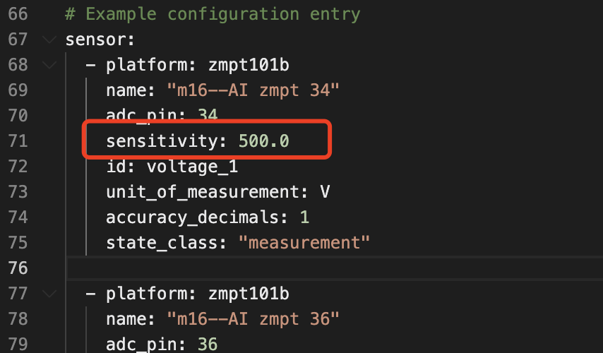The image size is (603, 353).
Task: Collapse the fold arrow on line 68
Action: coord(49,65)
